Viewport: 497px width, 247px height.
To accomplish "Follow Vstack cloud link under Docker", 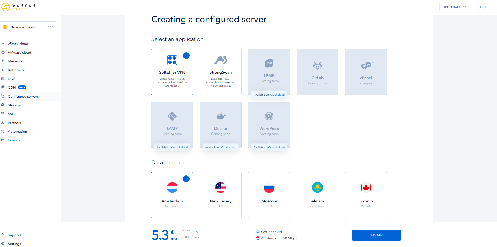I will tap(228, 147).
